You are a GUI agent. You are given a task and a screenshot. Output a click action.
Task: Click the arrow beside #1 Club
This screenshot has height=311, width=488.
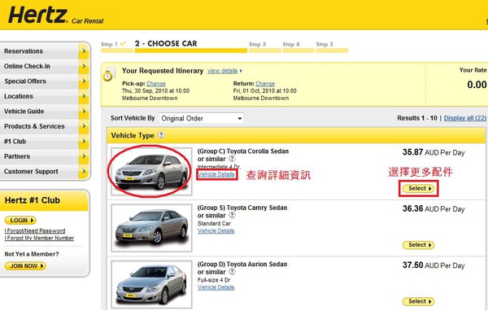click(84, 141)
